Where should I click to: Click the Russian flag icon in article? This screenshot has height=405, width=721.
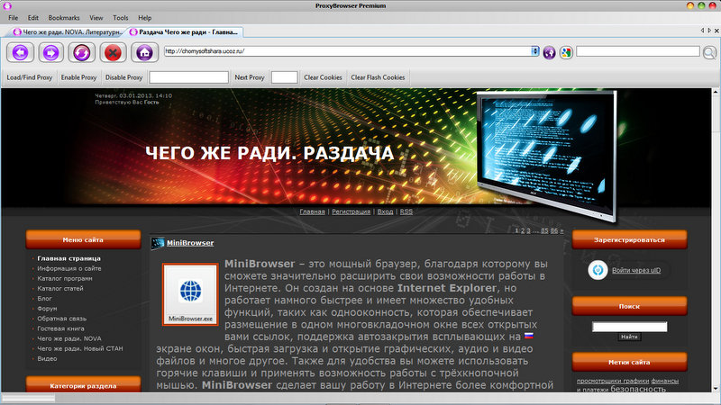[529, 336]
